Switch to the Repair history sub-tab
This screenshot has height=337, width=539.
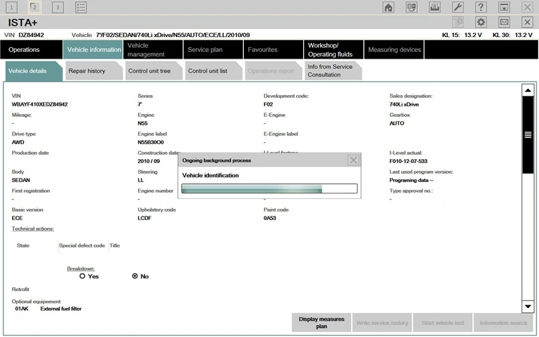[94, 71]
